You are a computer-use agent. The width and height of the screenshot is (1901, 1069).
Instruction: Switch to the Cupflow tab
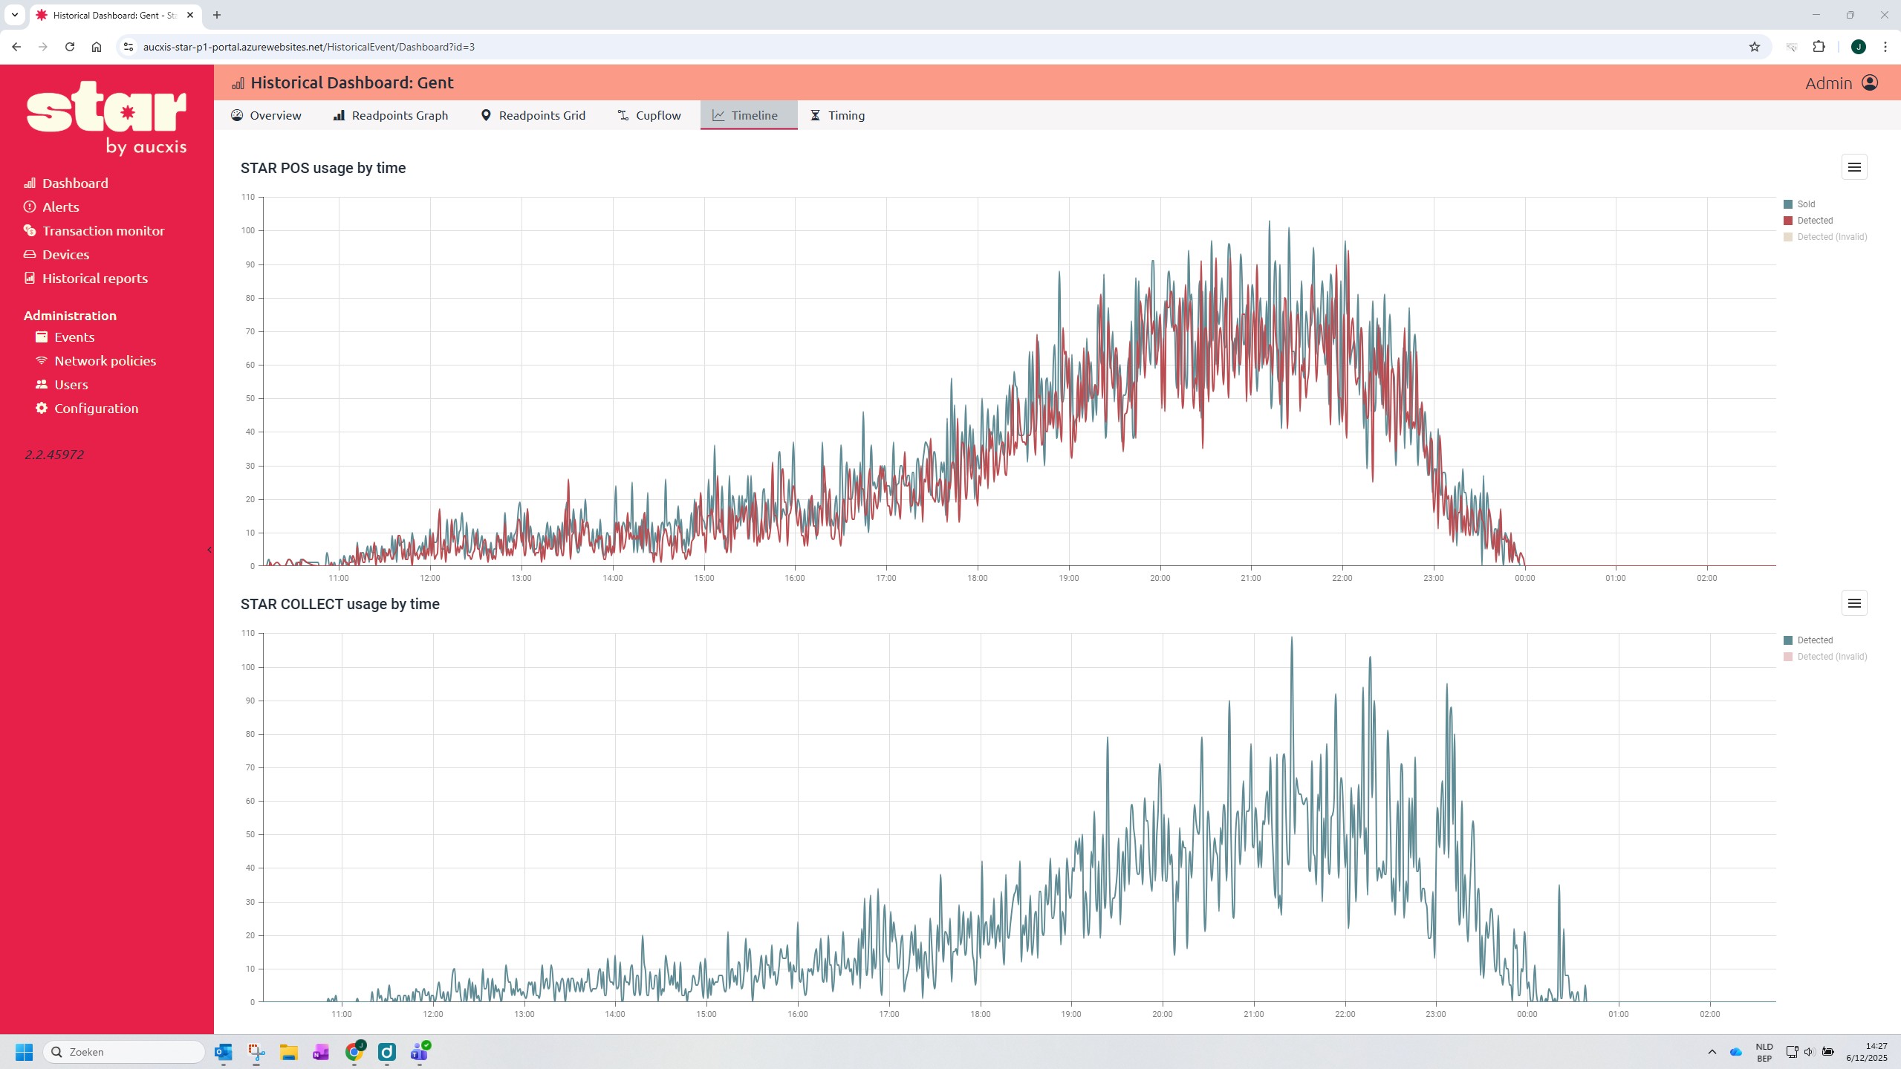coord(649,115)
